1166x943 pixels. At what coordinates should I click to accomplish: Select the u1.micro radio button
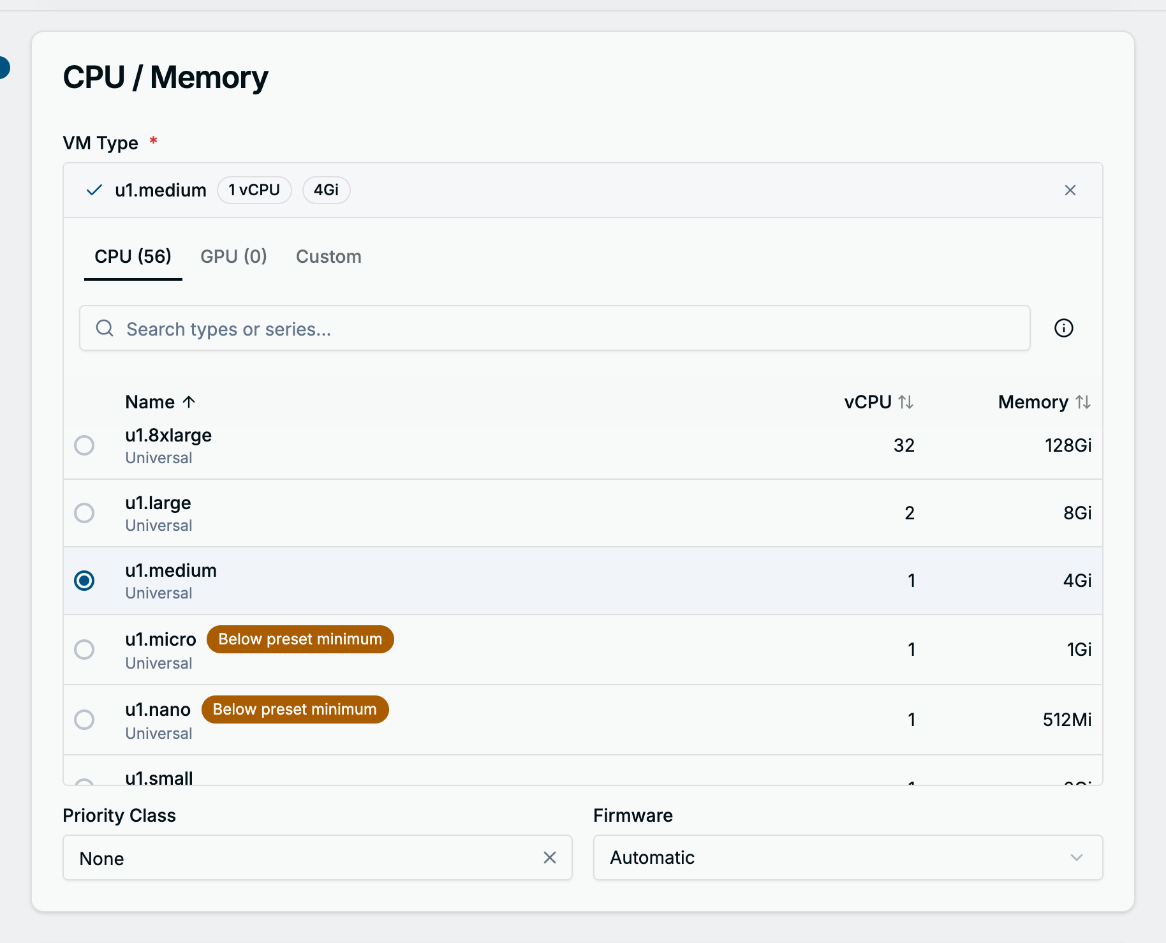coord(84,650)
